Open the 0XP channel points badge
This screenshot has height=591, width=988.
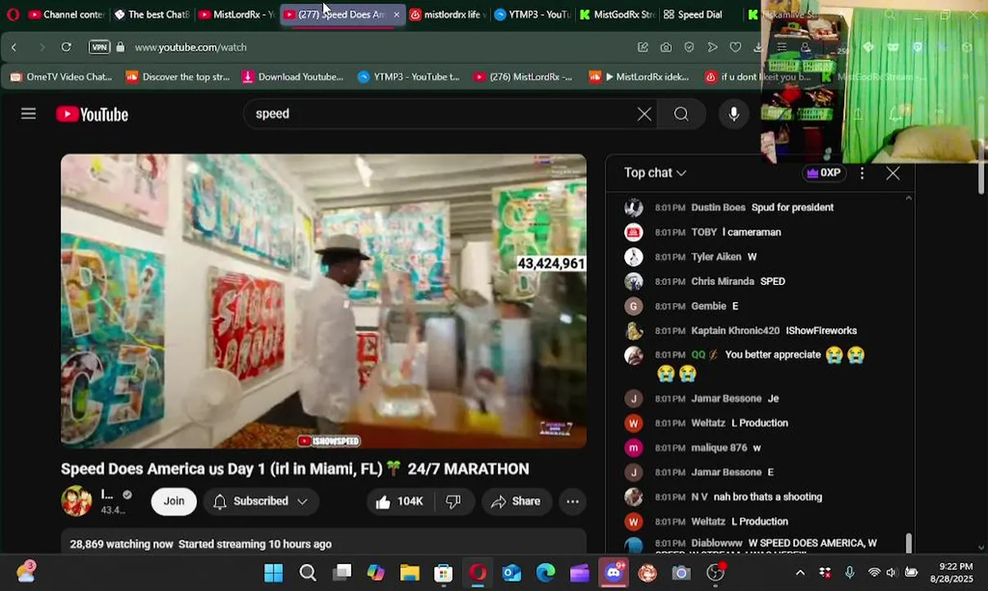pos(824,173)
